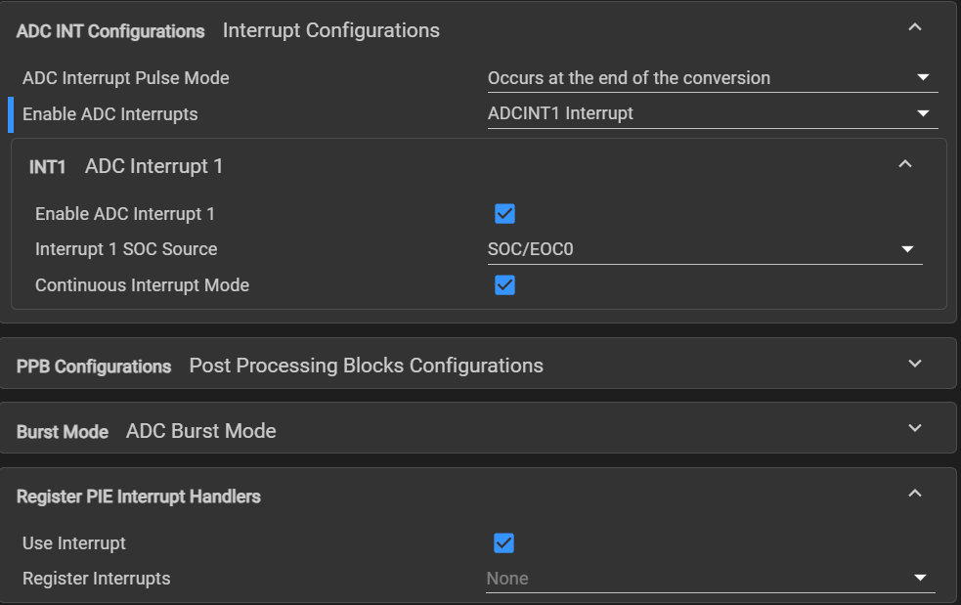Click the ADC INT Configurations header title
Screen dimensions: 961x605
click(x=110, y=31)
